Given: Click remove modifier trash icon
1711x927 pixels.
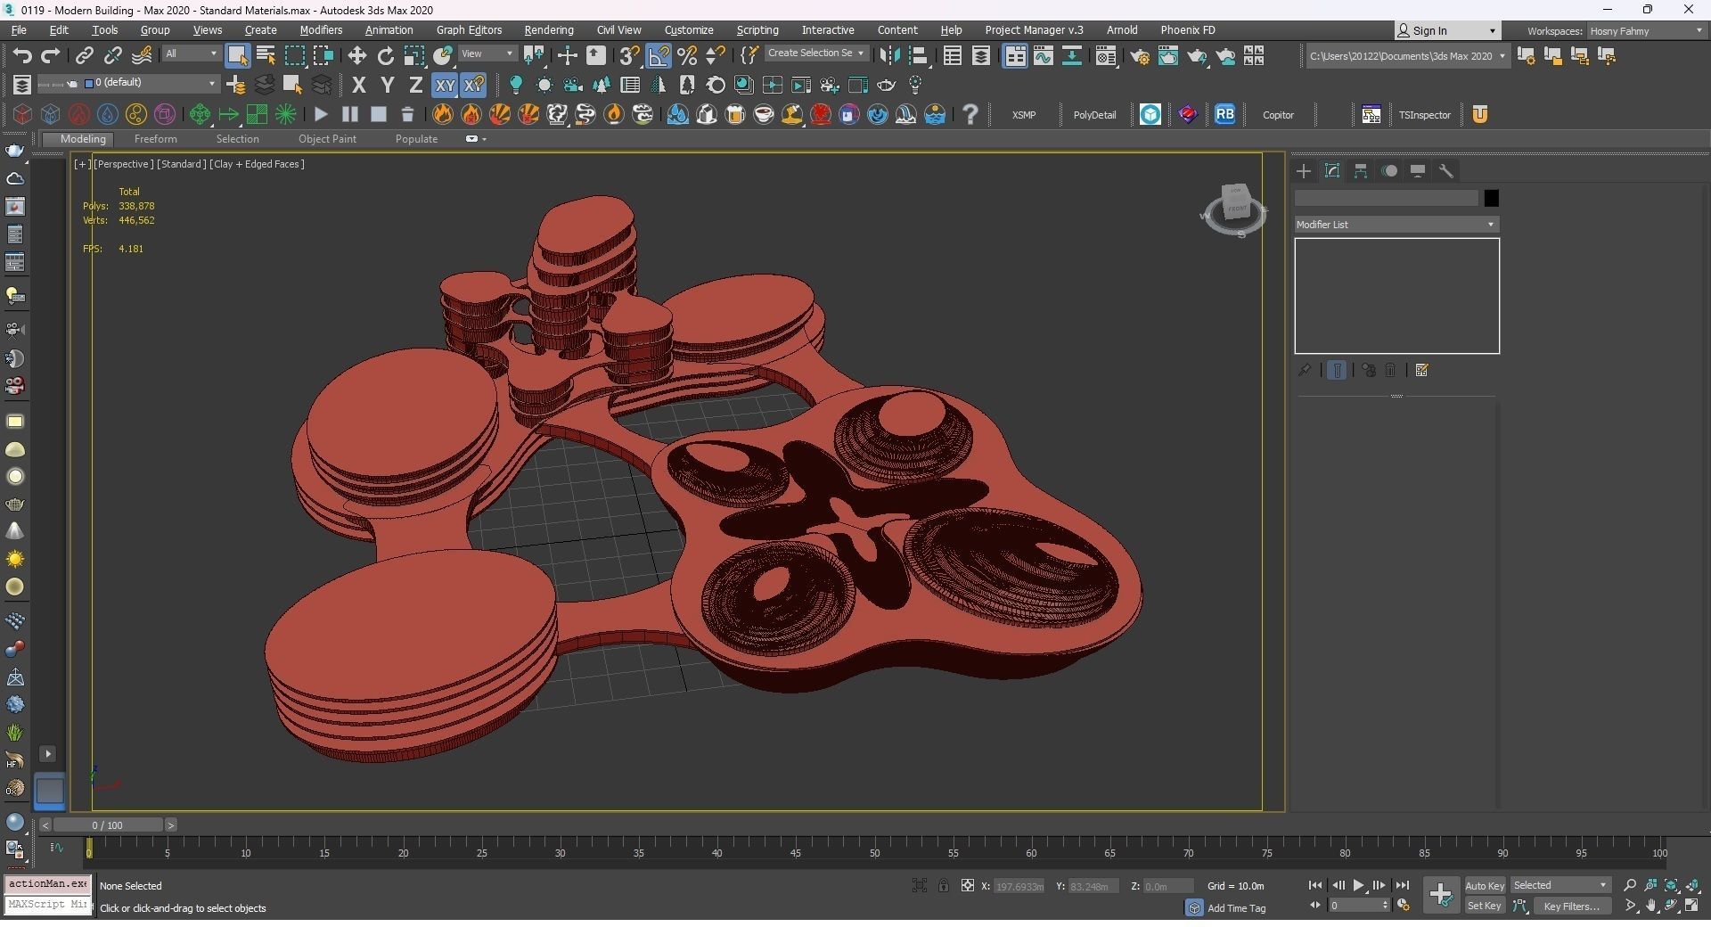Looking at the screenshot, I should click(1390, 370).
